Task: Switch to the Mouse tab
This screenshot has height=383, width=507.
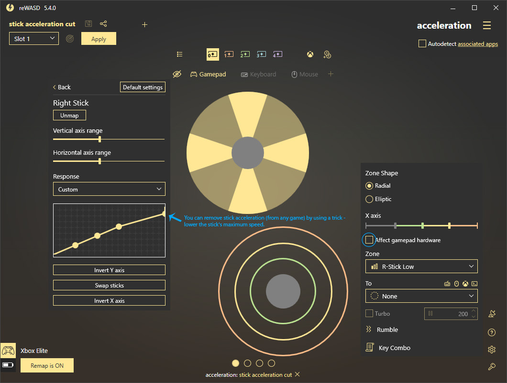Action: point(305,74)
